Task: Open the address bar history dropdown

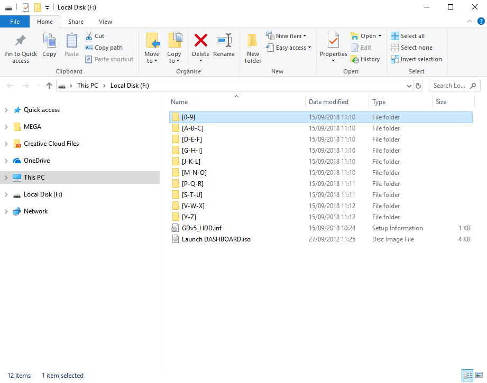Action: coord(409,86)
